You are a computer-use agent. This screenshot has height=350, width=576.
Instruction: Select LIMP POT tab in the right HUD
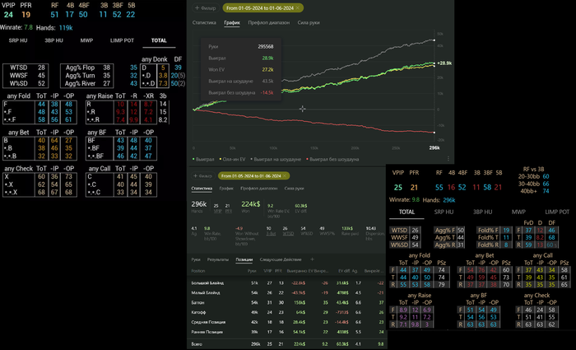[x=557, y=212]
